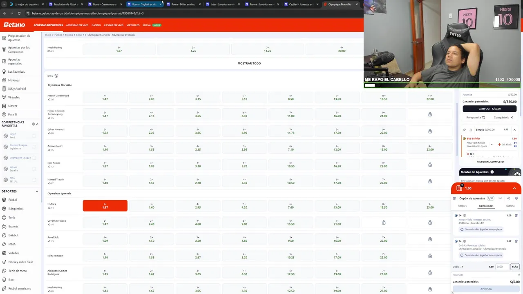Select the Básquetbol sport icon
The width and height of the screenshot is (523, 294).
point(4,209)
